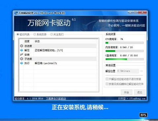Image resolution: width=158 pixels, height=121 pixels.
Task: Click the sleep icon beside 安装
Action: 21,54
